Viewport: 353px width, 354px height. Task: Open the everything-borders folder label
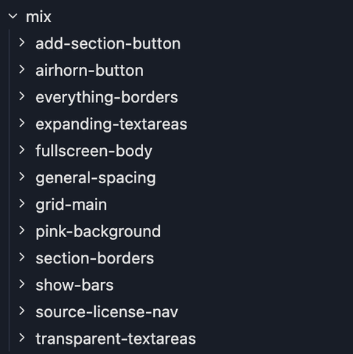pos(107,98)
